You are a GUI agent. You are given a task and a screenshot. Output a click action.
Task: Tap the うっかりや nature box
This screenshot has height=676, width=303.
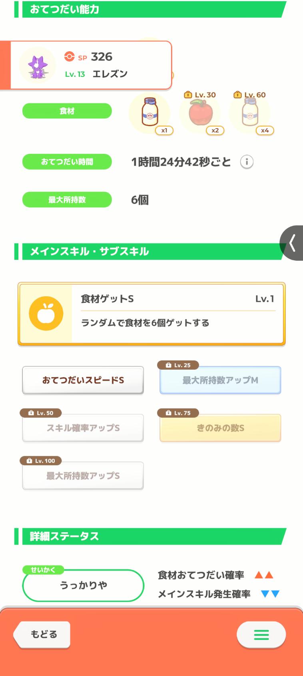click(83, 585)
